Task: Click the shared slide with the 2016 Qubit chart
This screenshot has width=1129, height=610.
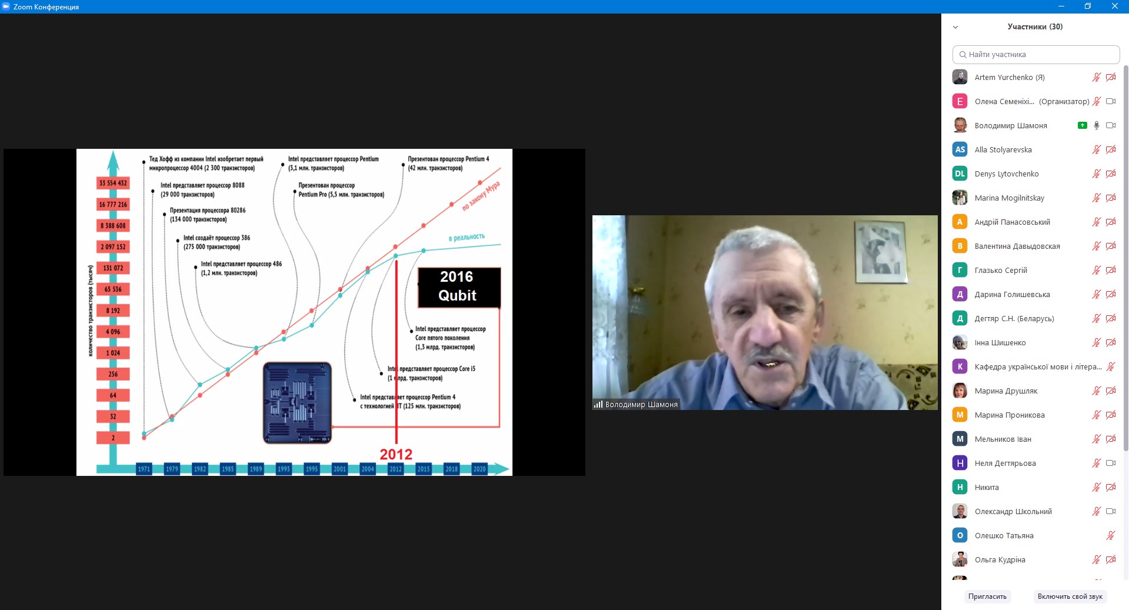Action: pos(294,312)
